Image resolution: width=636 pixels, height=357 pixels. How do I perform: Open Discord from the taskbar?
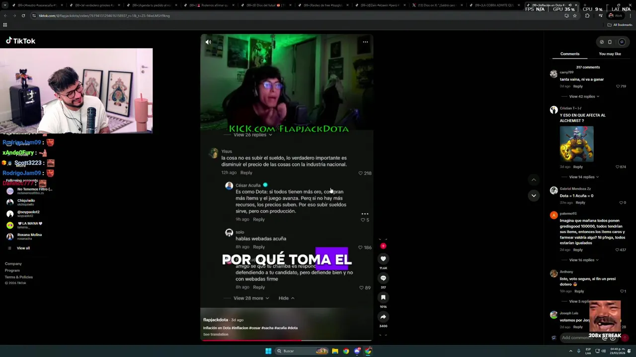357,351
